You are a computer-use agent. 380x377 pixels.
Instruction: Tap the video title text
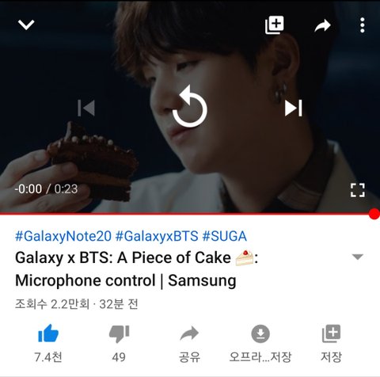pos(137,268)
